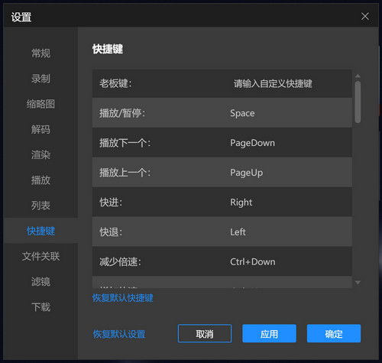
Task: Click the scrollbar up arrow
Action: pyautogui.click(x=358, y=76)
